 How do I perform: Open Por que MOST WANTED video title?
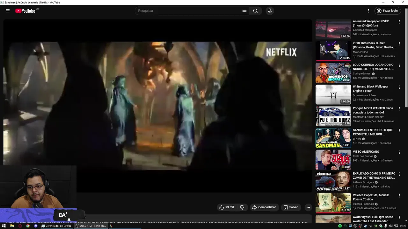373,110
